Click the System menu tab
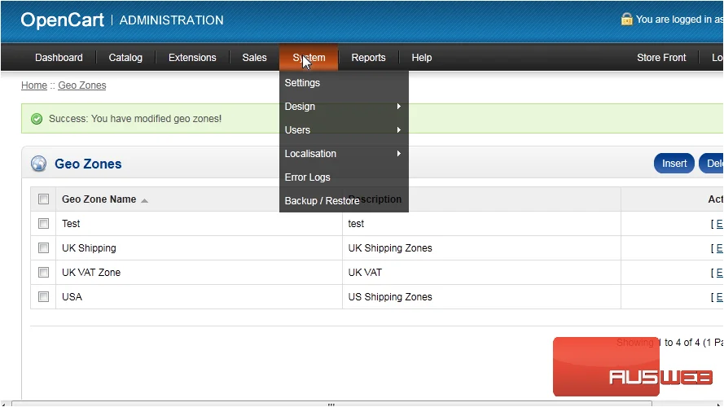 [309, 58]
